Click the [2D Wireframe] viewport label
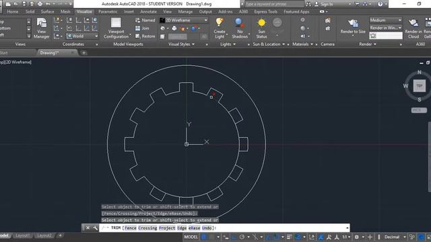This screenshot has width=431, height=242. 18,63
